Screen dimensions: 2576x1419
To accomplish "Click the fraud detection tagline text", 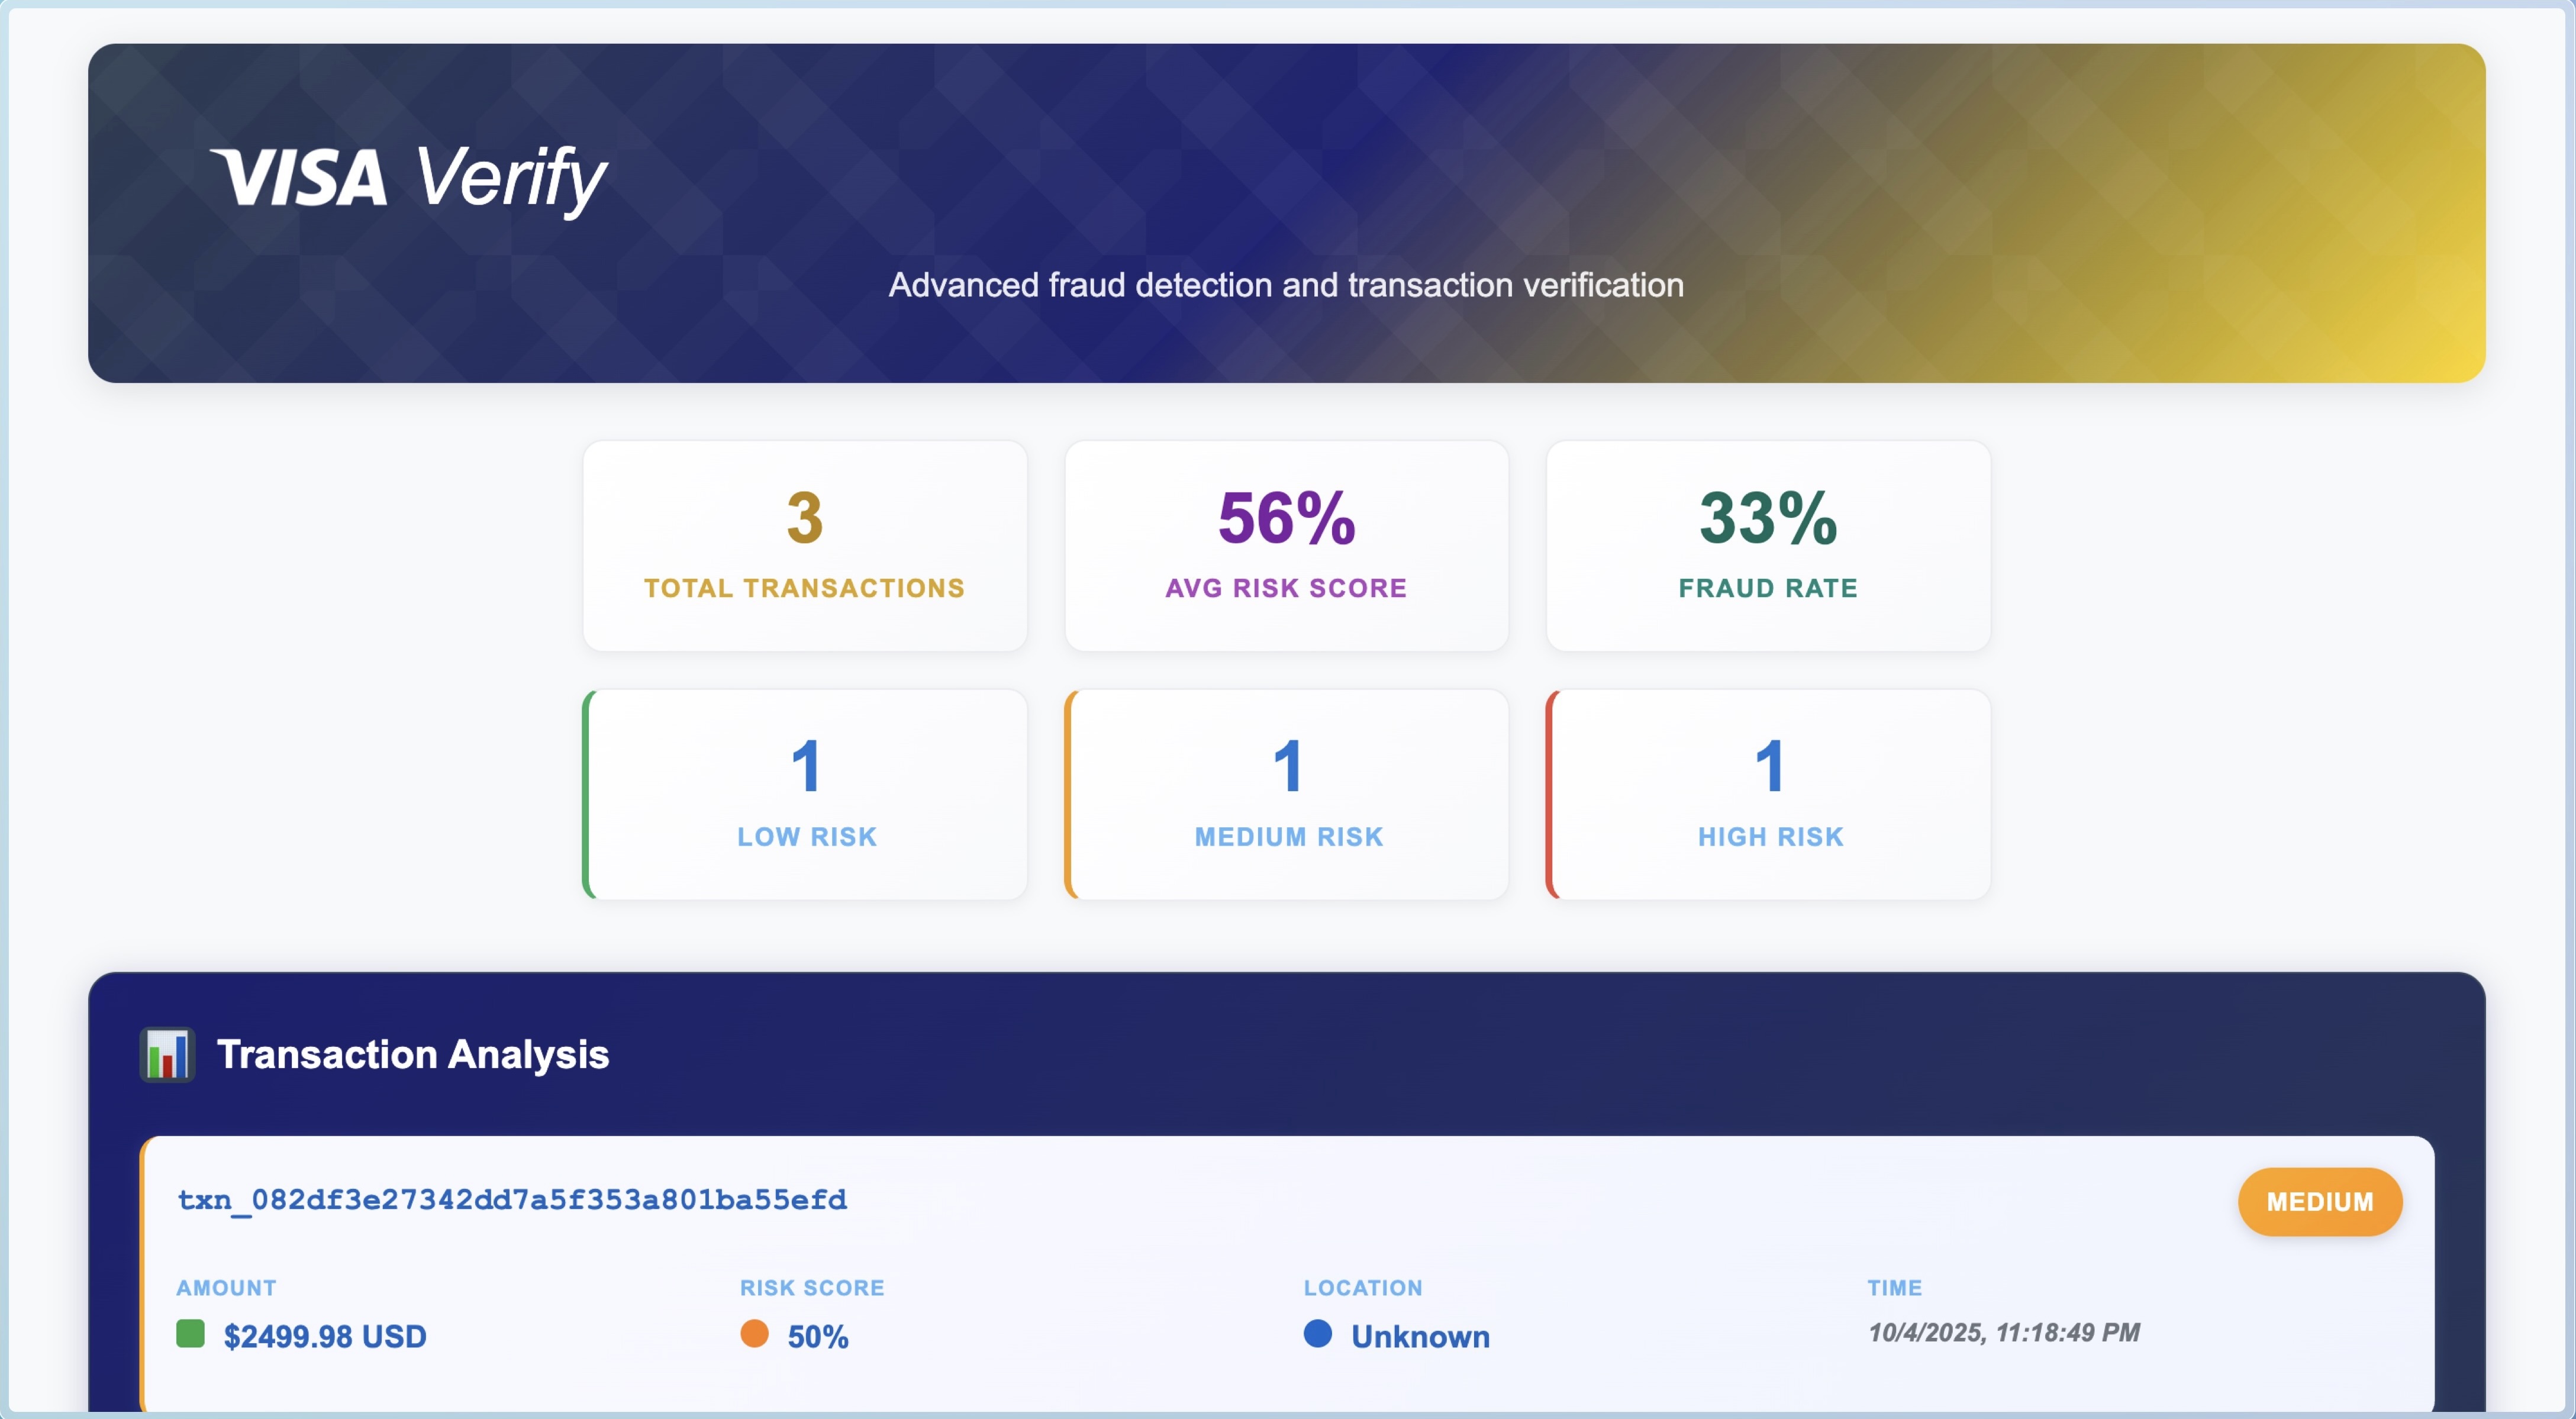I will click(x=1286, y=285).
